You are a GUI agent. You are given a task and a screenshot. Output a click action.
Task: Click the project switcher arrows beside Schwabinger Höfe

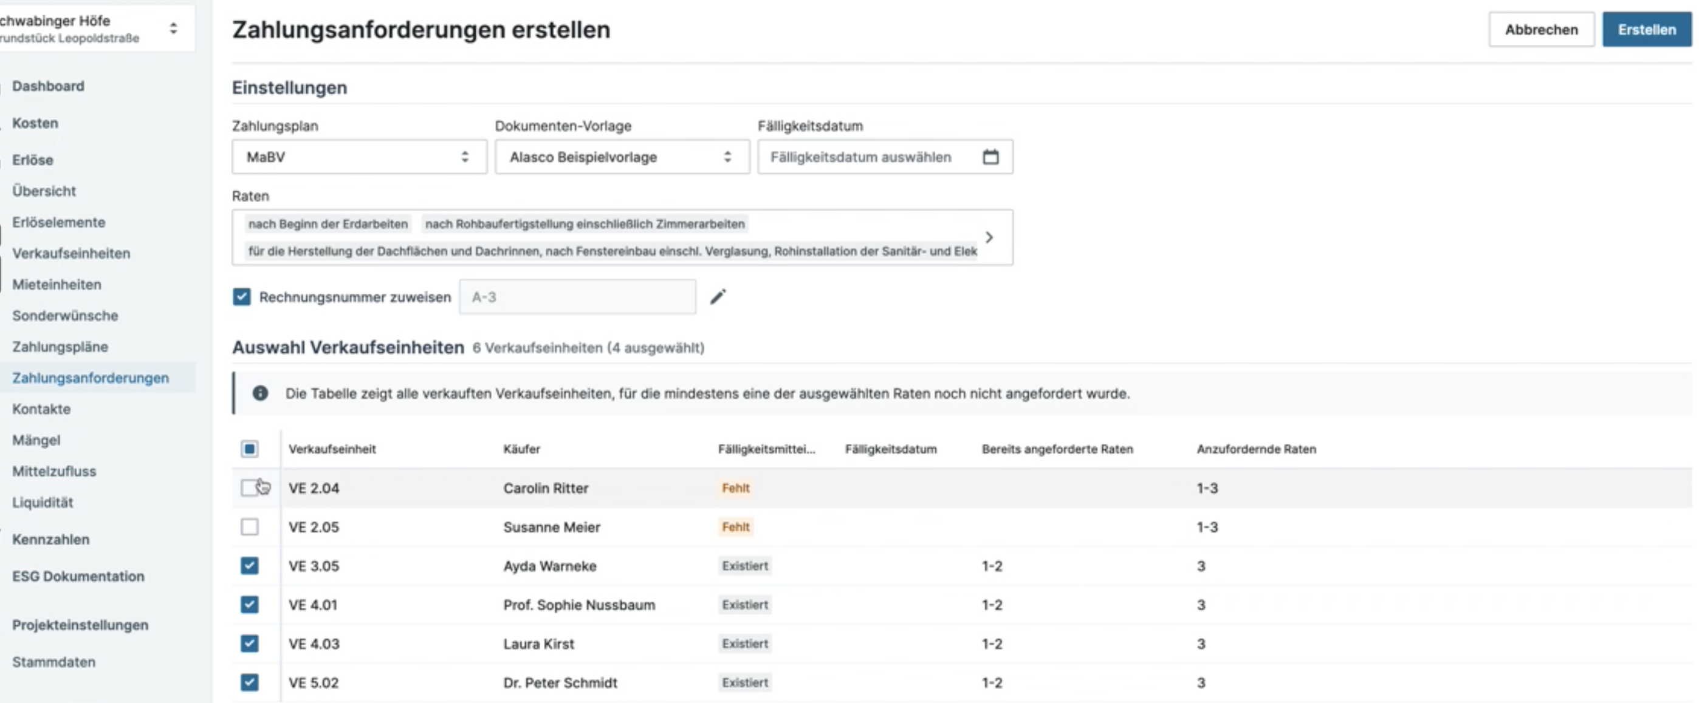(x=173, y=29)
